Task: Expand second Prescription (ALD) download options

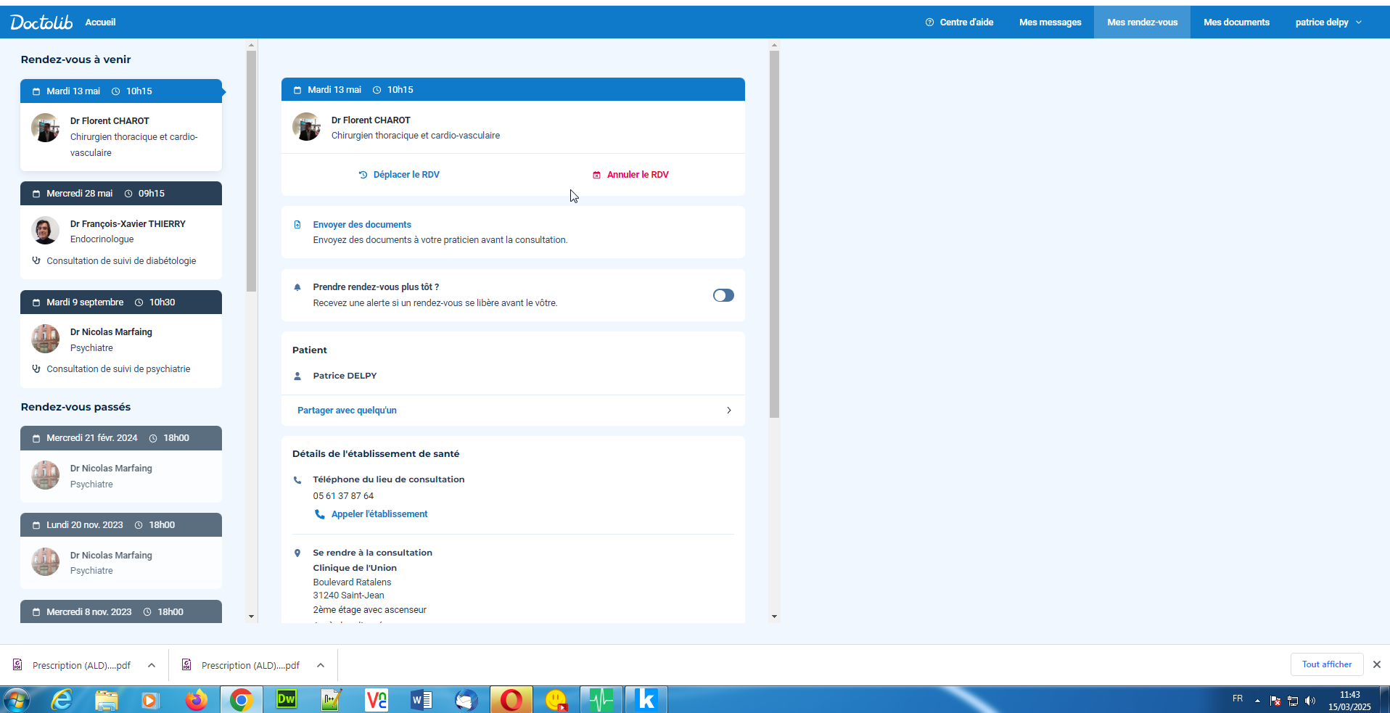Action: [321, 665]
